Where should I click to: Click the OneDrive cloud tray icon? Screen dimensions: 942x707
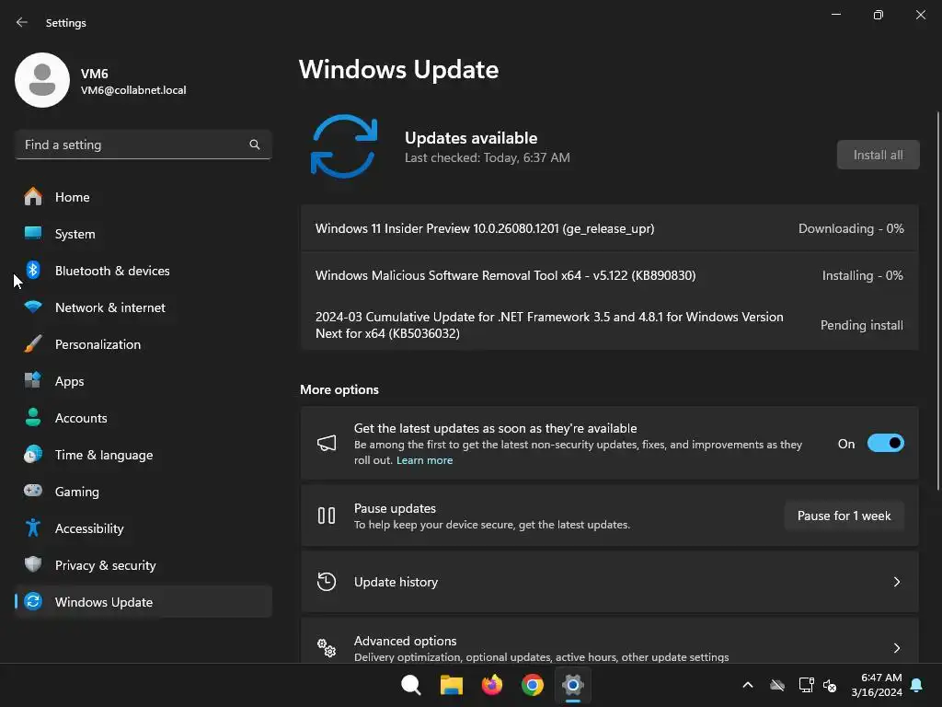(777, 685)
